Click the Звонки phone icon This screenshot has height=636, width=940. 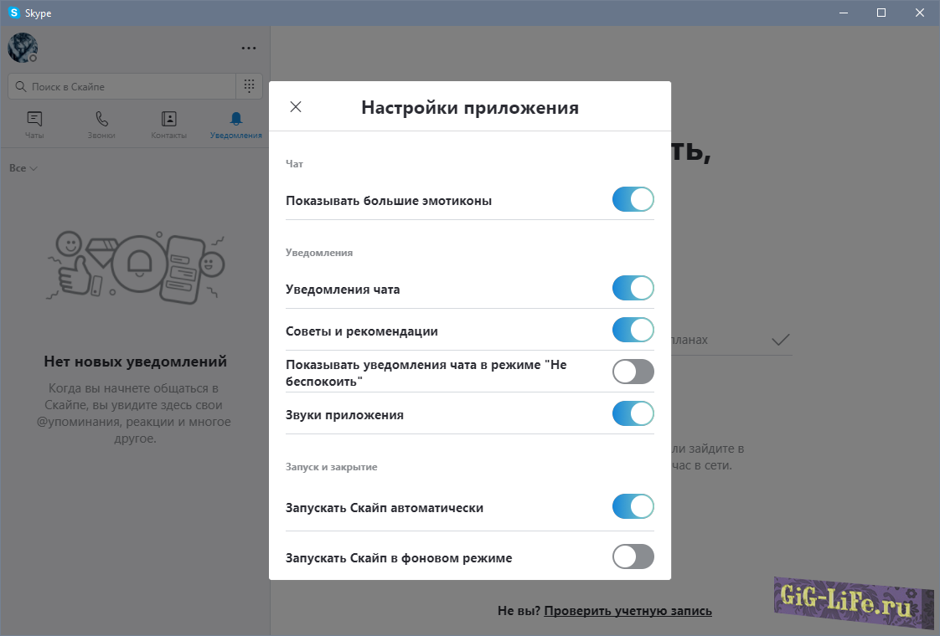101,119
